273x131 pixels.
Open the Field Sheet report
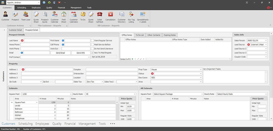click(64, 17)
